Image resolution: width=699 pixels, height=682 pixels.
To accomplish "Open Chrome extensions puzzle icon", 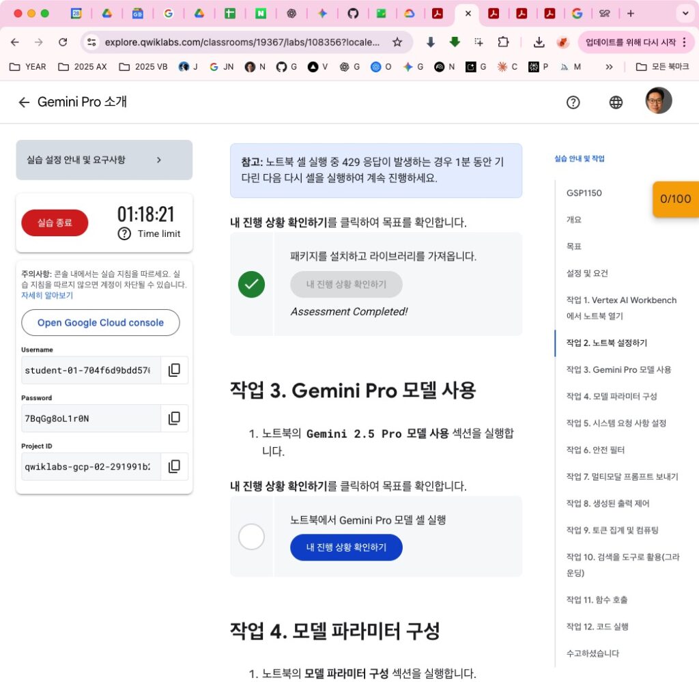I will 503,42.
